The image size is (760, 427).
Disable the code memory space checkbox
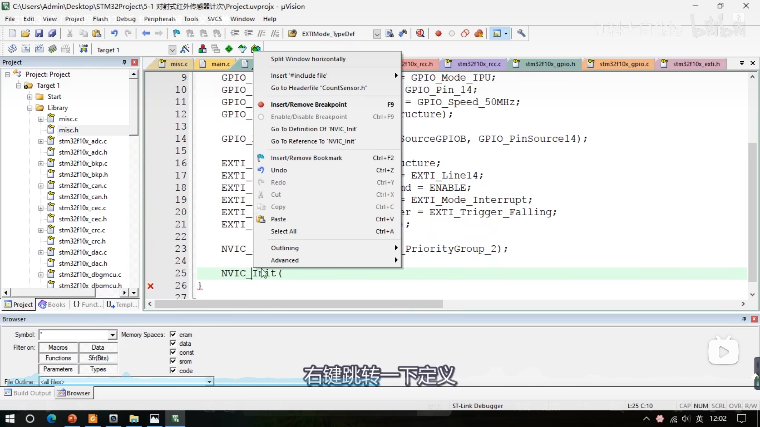click(x=173, y=370)
